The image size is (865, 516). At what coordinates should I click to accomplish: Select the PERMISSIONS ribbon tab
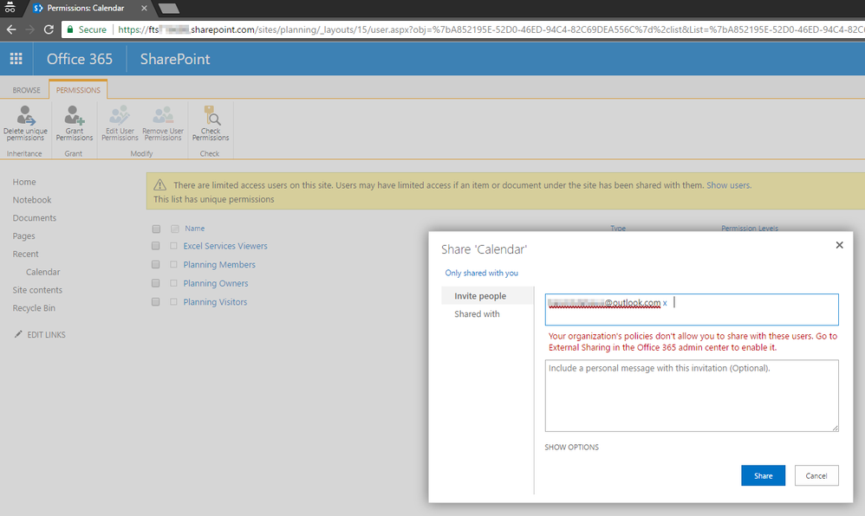click(x=78, y=90)
